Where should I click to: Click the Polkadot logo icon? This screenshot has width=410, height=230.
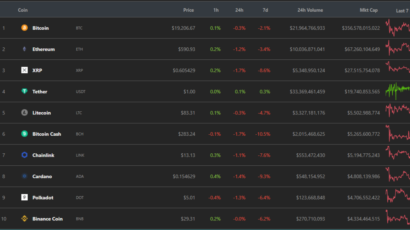(x=24, y=197)
